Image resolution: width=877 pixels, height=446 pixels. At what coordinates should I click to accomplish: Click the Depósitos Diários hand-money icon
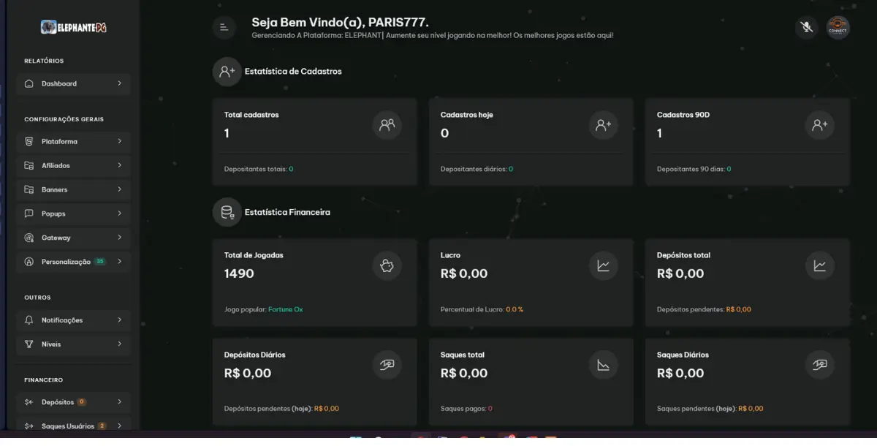coord(387,365)
